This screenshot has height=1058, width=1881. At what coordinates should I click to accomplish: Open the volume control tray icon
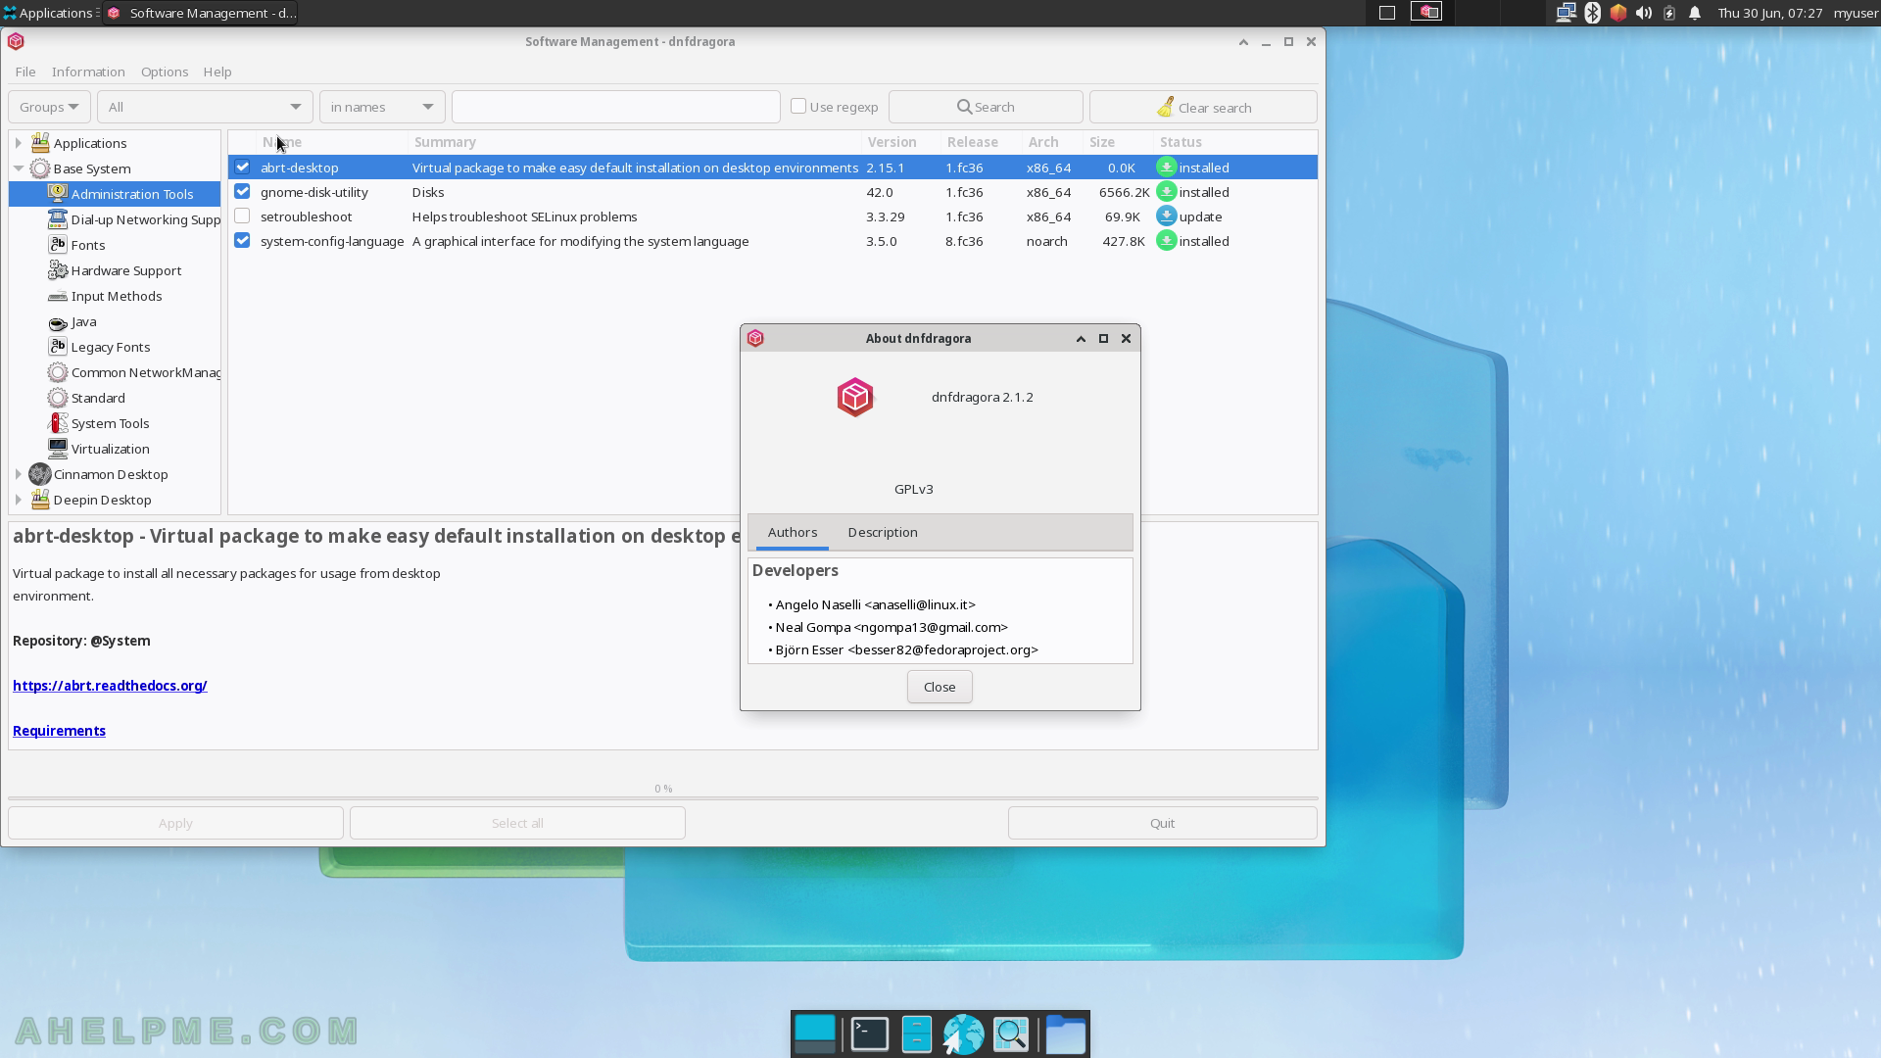1643,13
